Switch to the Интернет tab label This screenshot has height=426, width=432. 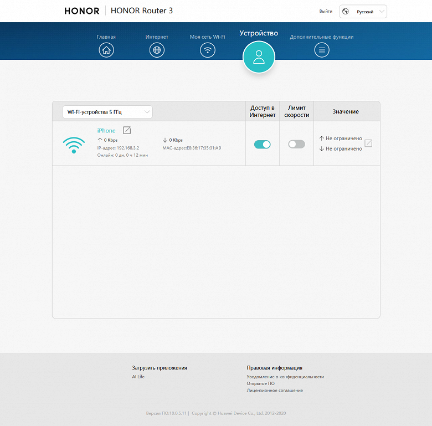tap(157, 37)
